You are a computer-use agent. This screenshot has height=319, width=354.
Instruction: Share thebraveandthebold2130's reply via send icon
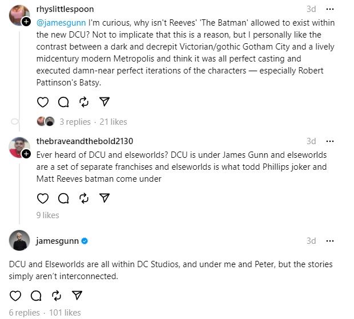click(104, 198)
